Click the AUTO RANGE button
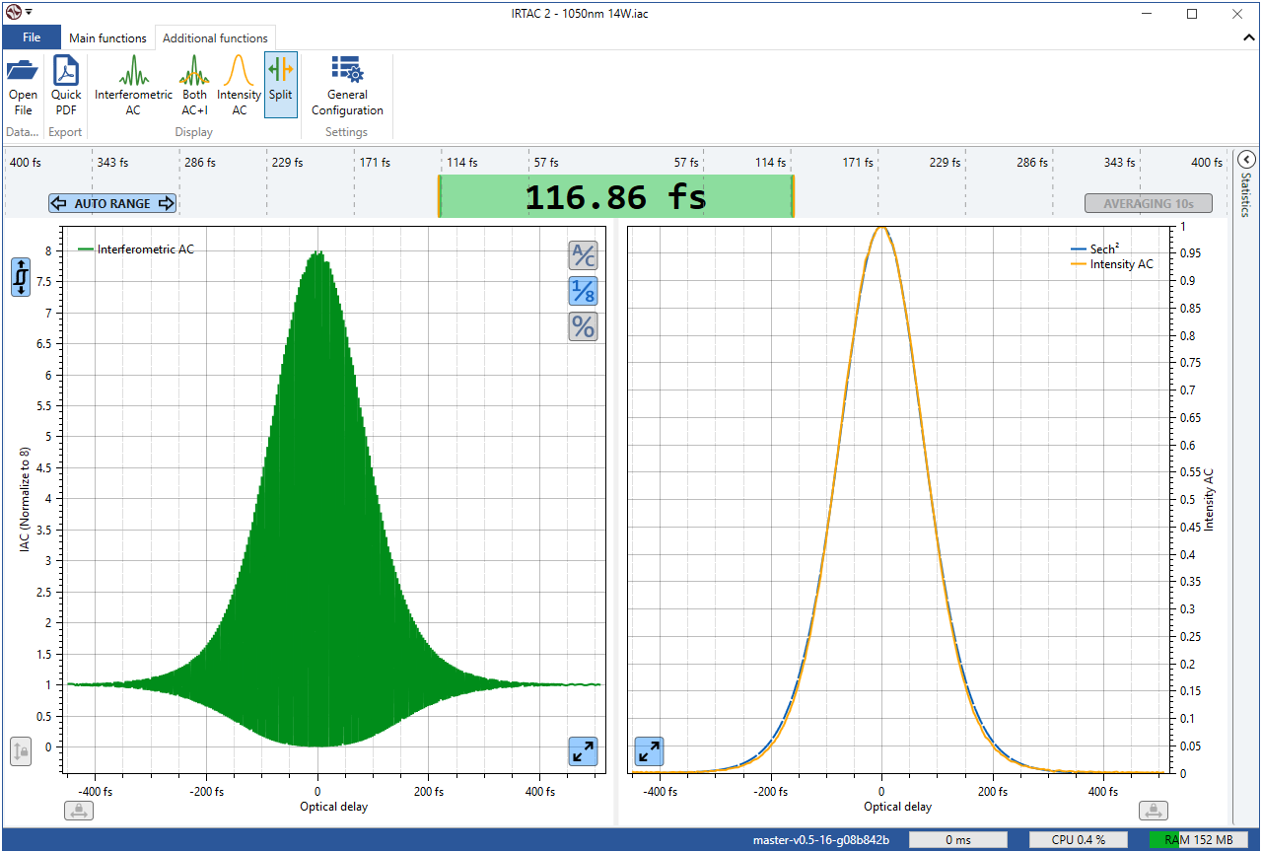The width and height of the screenshot is (1262, 852). tap(112, 203)
